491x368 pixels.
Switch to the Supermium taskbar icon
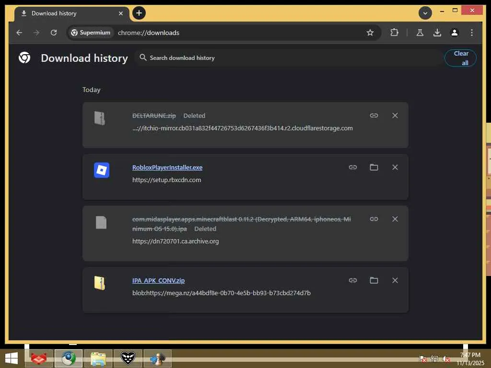pos(69,358)
